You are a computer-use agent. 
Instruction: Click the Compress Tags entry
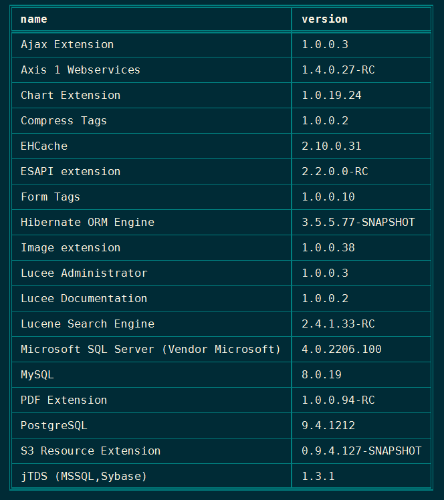coord(64,121)
